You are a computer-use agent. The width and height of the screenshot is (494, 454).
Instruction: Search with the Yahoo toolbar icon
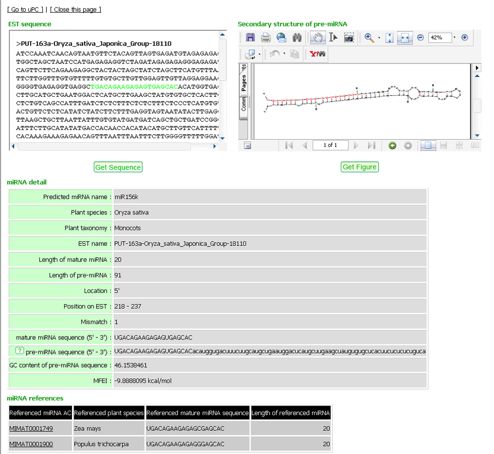click(317, 54)
